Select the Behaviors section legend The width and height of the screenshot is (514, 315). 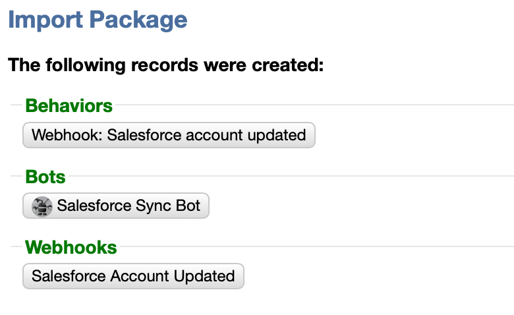[69, 105]
